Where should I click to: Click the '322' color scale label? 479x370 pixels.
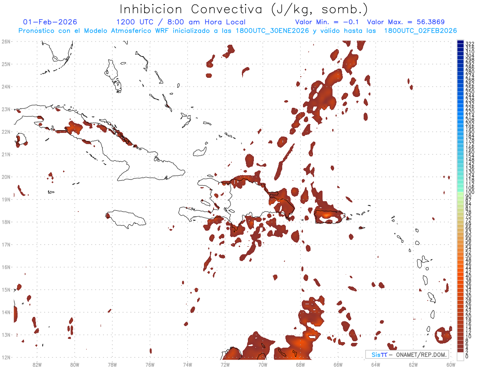tap(470, 43)
